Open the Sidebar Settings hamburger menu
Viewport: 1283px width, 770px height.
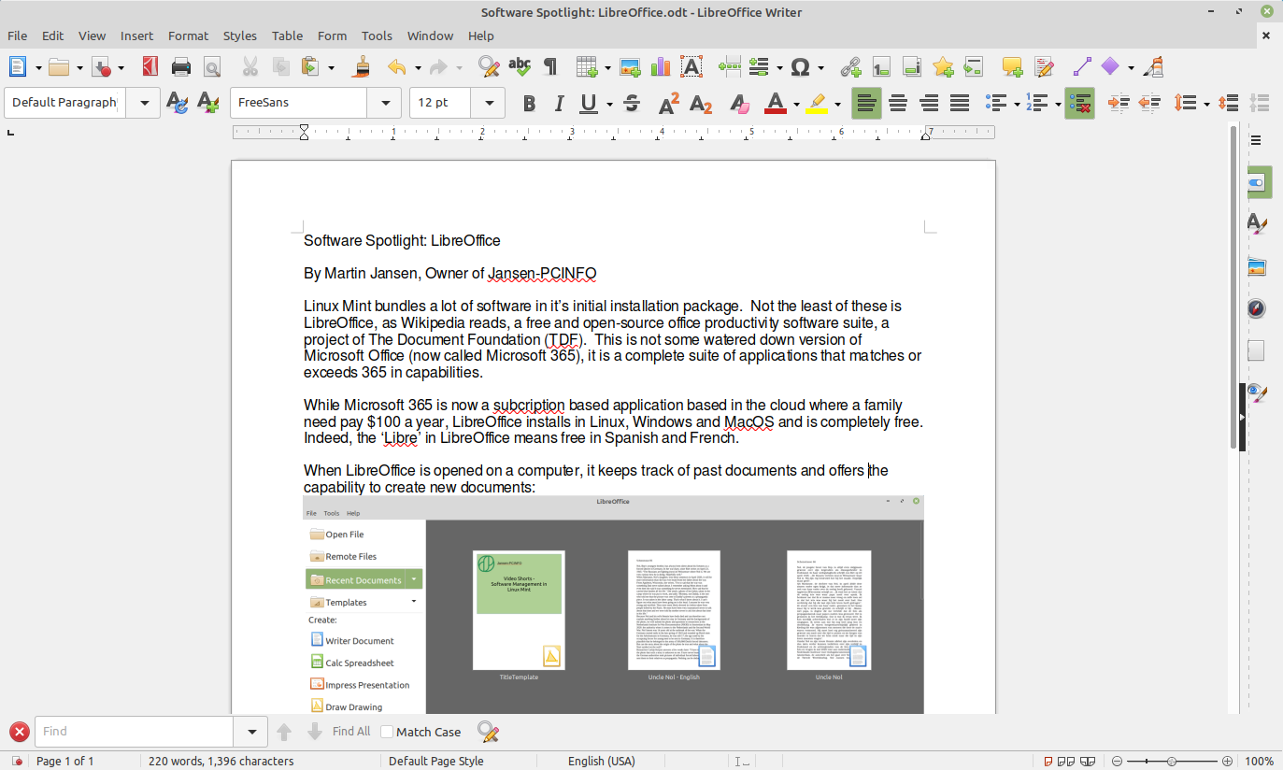pyautogui.click(x=1257, y=140)
